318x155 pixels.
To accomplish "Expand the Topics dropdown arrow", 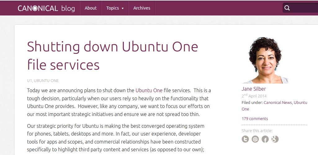I will pyautogui.click(x=123, y=8).
